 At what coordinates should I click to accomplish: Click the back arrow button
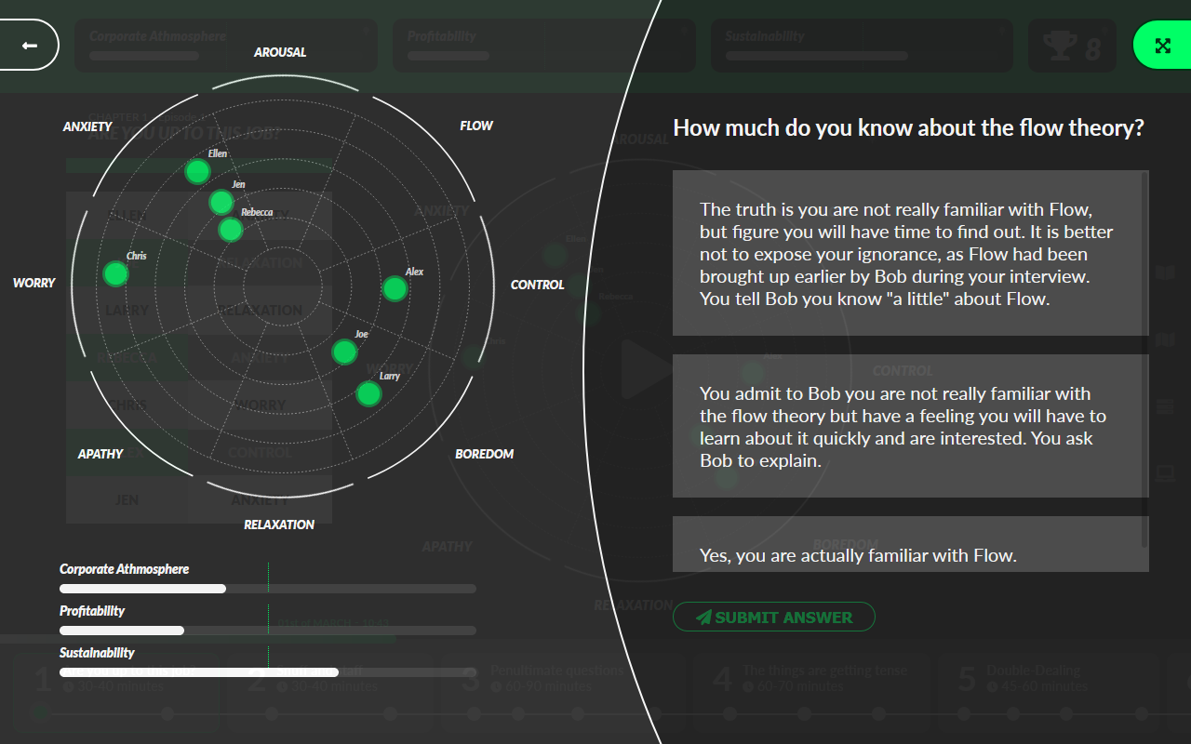[29, 45]
